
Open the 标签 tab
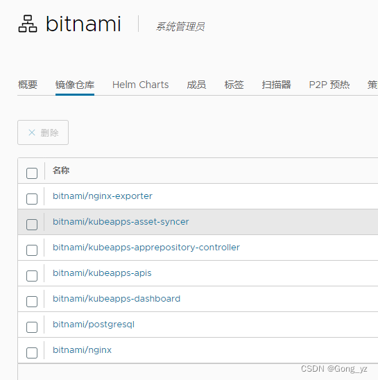click(x=234, y=85)
